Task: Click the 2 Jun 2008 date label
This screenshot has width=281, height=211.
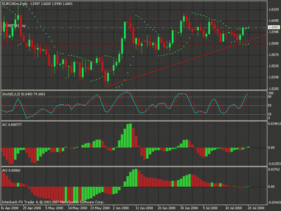Action: [121, 208]
